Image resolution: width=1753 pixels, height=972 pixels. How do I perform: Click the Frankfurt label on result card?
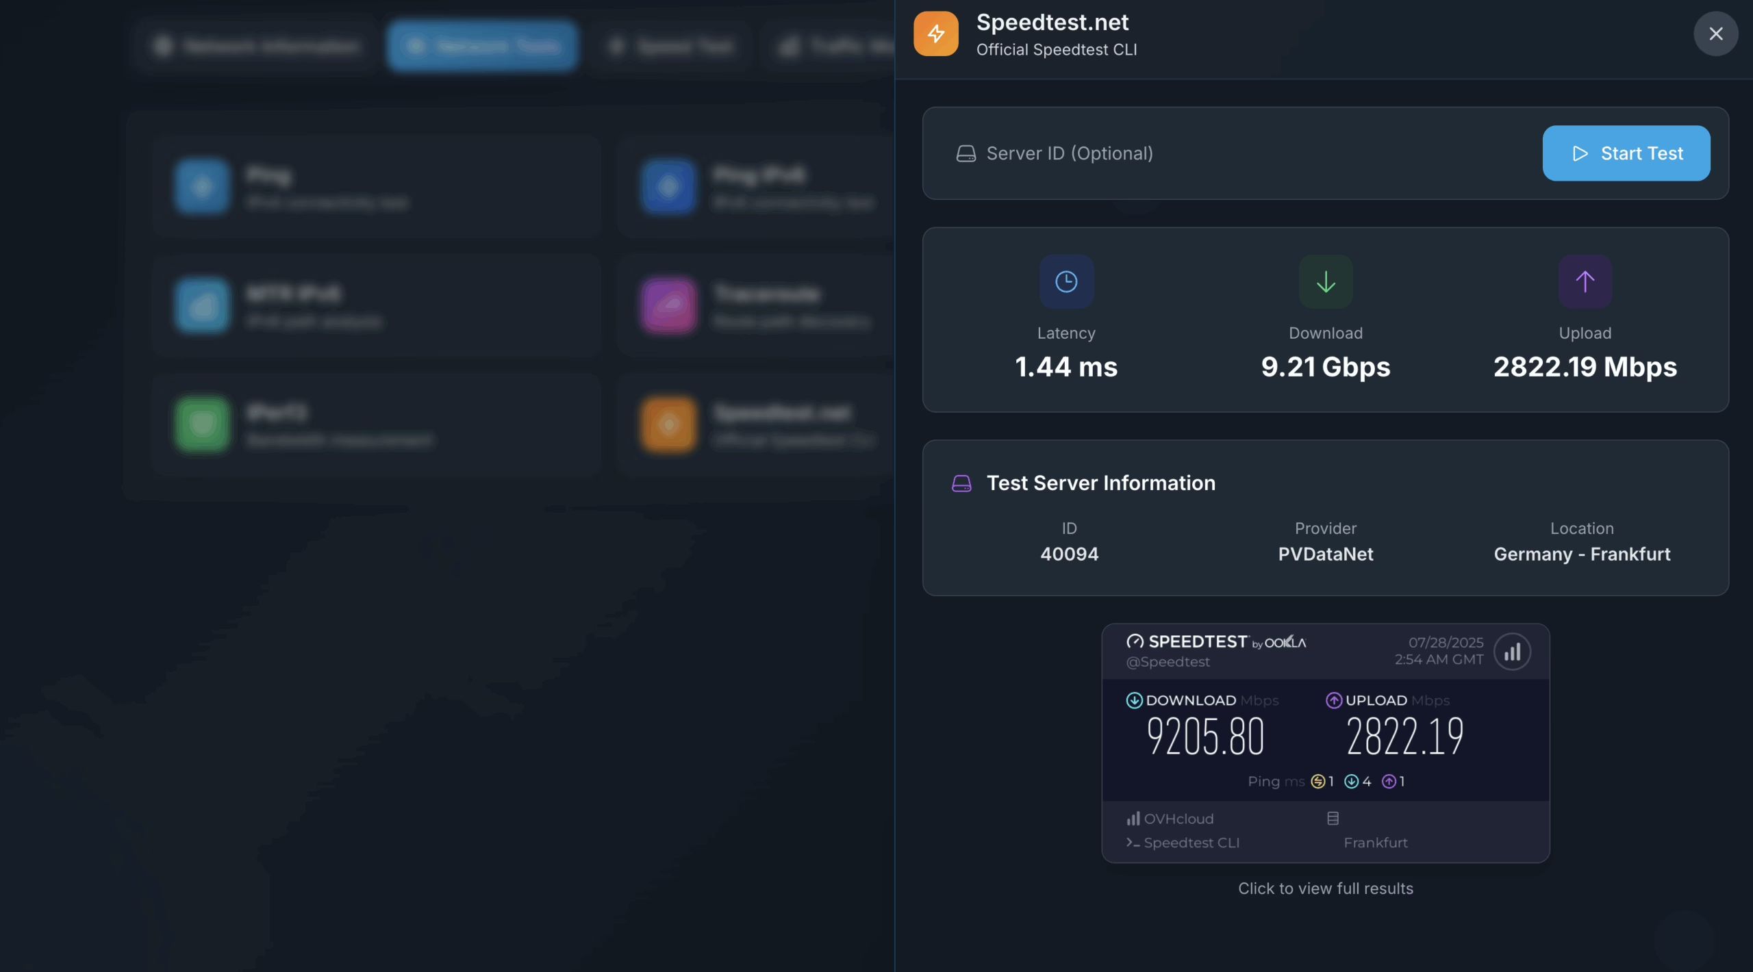click(x=1375, y=843)
